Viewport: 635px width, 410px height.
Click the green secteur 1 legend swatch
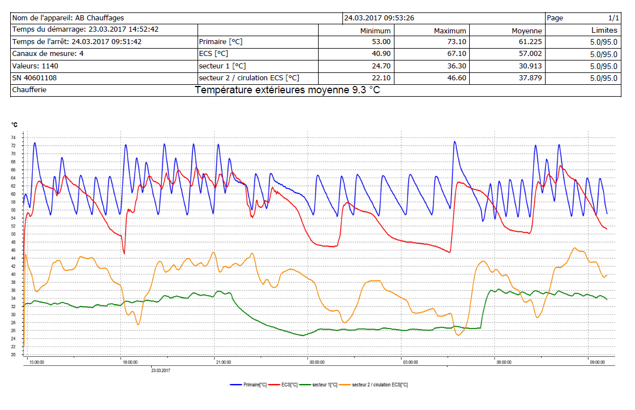pyautogui.click(x=306, y=385)
